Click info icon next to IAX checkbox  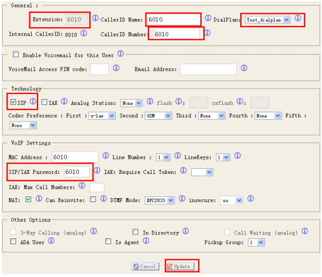pyautogui.click(x=64, y=101)
